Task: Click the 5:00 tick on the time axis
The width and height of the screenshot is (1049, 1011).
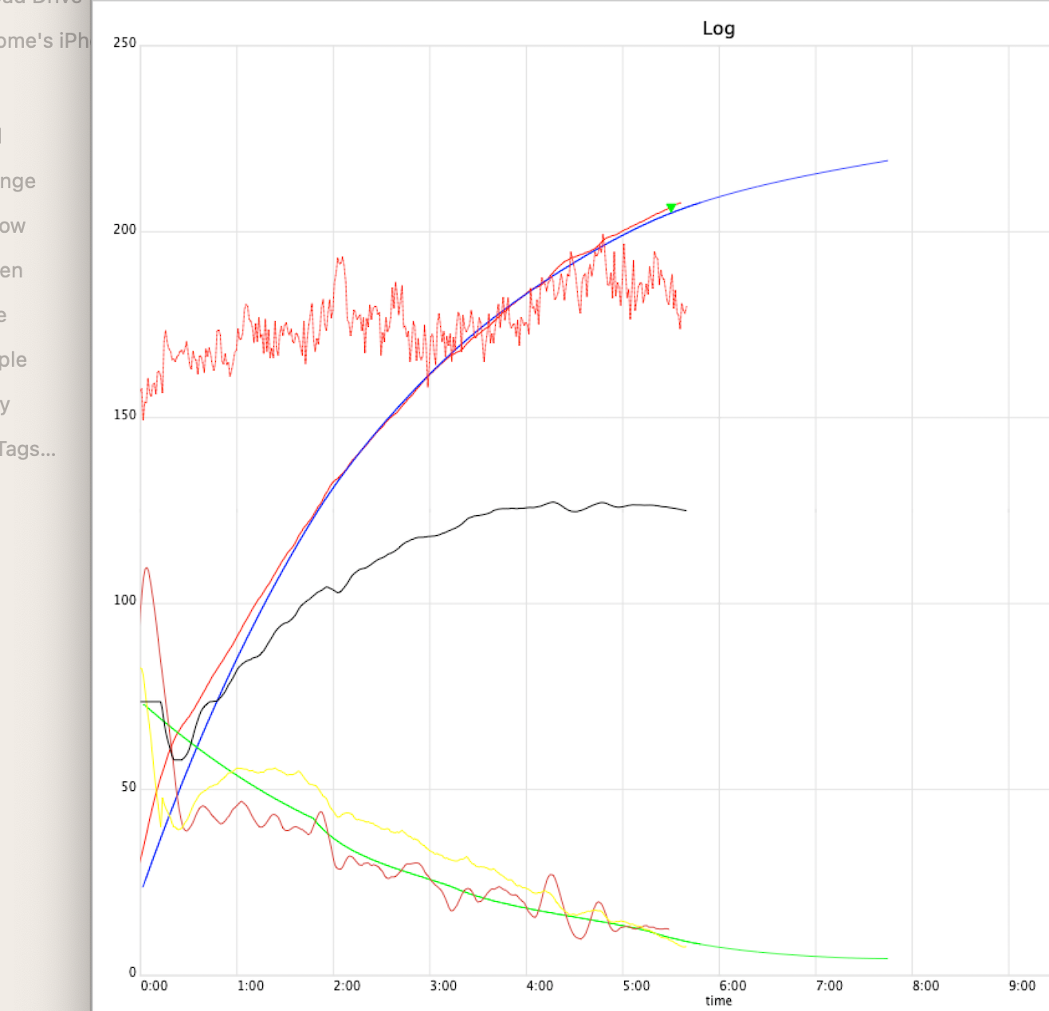Action: tap(636, 986)
